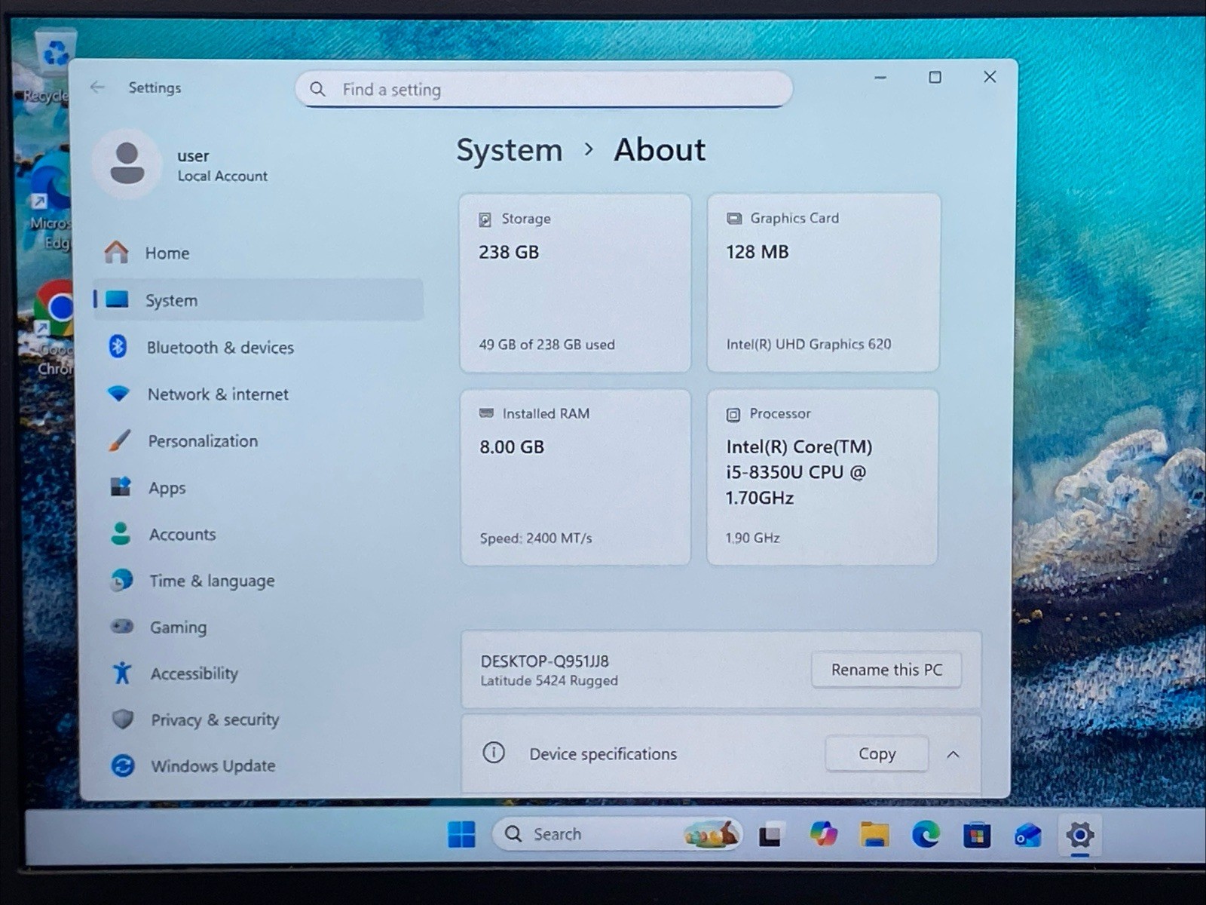The image size is (1206, 905).
Task: Click the Home house icon
Action: pyautogui.click(x=117, y=253)
